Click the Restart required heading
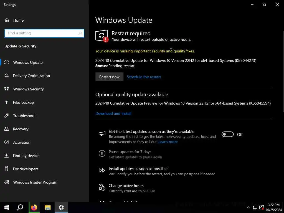This screenshot has height=213, width=284. pyautogui.click(x=131, y=33)
